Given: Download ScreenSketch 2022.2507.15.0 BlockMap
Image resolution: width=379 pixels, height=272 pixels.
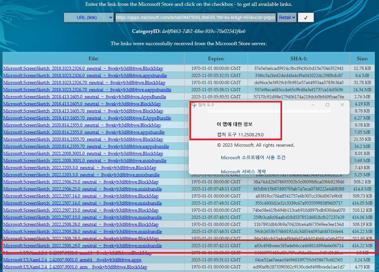Looking at the screenshot, I should point(81,210).
